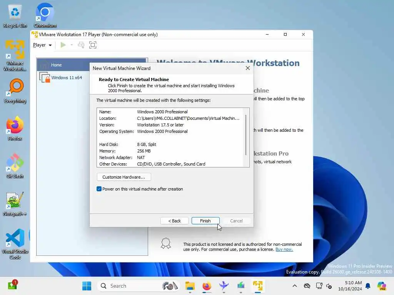
Task: Click Finish to create the virtual machine
Action: coord(205,221)
